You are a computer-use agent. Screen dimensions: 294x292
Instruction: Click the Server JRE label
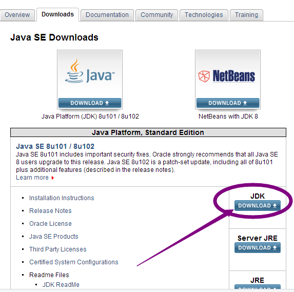pos(258,238)
